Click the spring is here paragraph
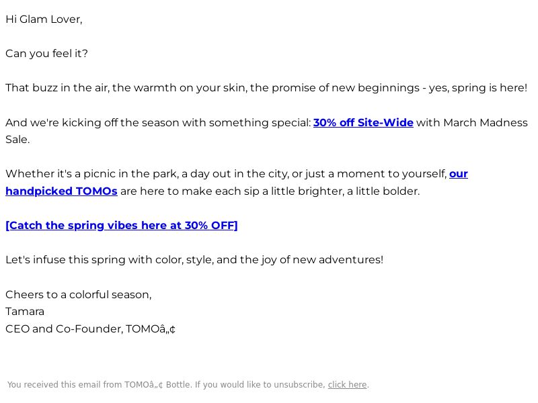Image resolution: width=538 pixels, height=403 pixels. point(266,88)
